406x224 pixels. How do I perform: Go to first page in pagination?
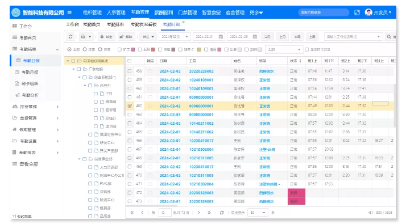132,212
